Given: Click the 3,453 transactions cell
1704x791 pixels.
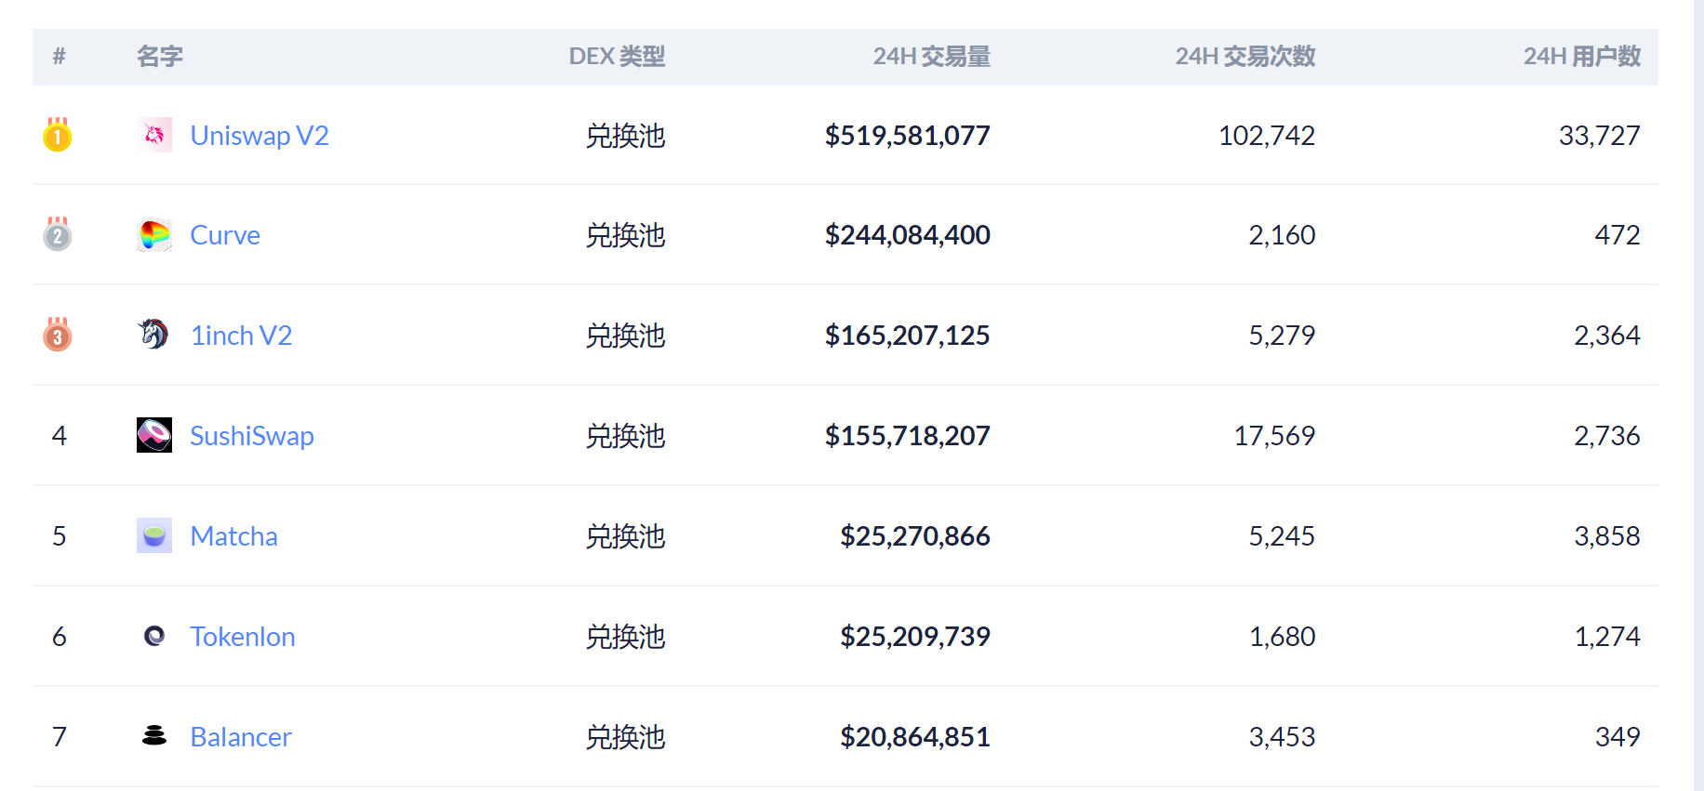Looking at the screenshot, I should (1282, 737).
